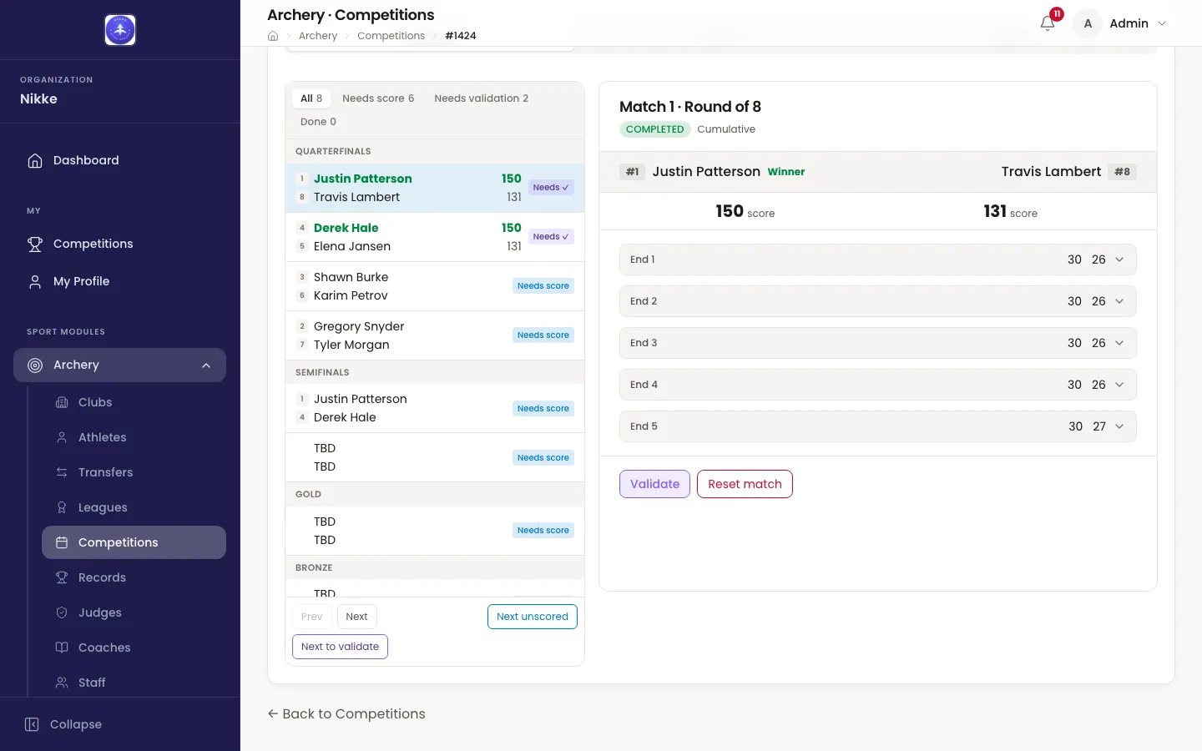Click the Archery target icon

(35, 365)
